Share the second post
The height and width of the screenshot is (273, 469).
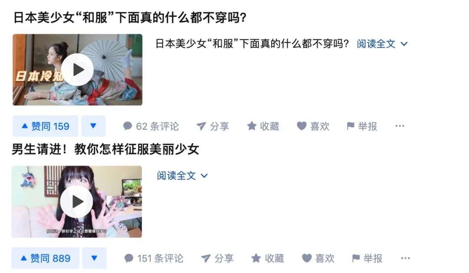(217, 258)
